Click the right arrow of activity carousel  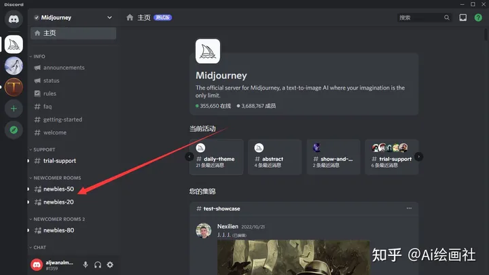pos(419,156)
